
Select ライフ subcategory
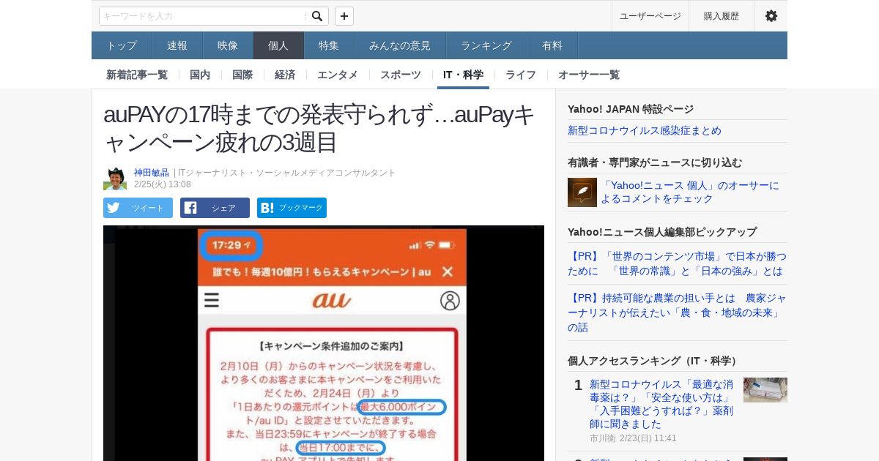pos(521,75)
